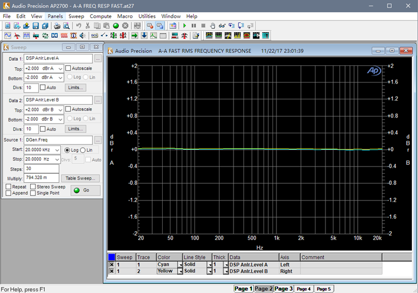Click Data 1 Limits button

[75, 87]
